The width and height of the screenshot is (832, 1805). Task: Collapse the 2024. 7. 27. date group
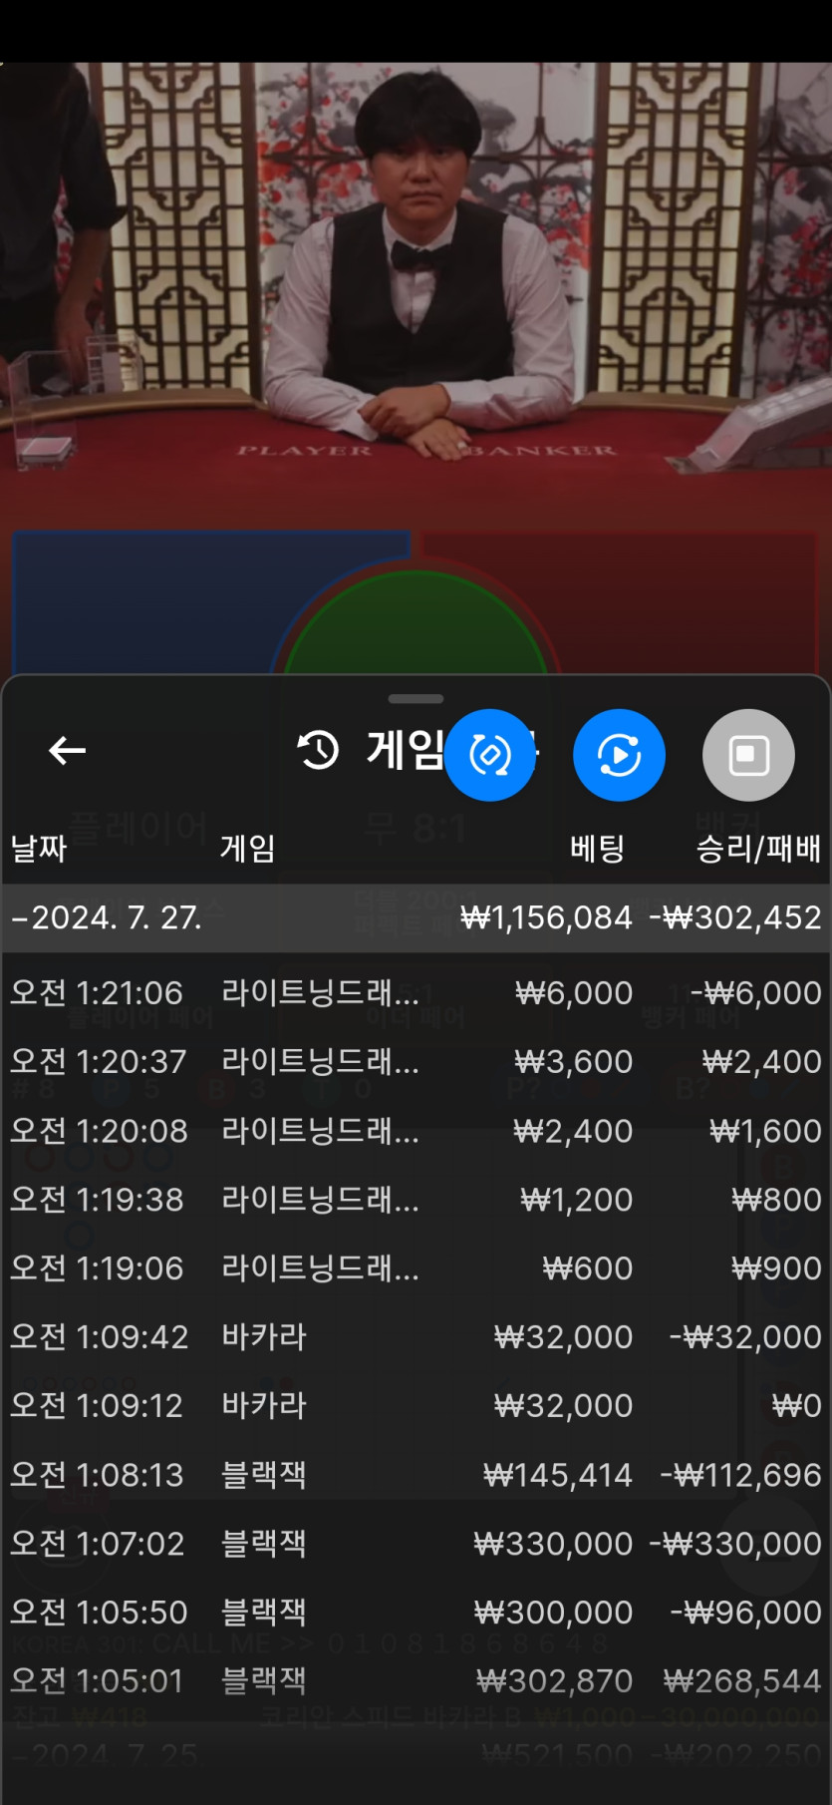(416, 917)
